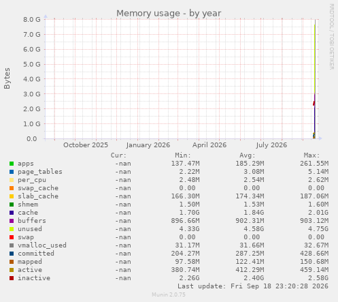Click the 'active' legend label
Screen dimensions: 338x302
(30, 270)
